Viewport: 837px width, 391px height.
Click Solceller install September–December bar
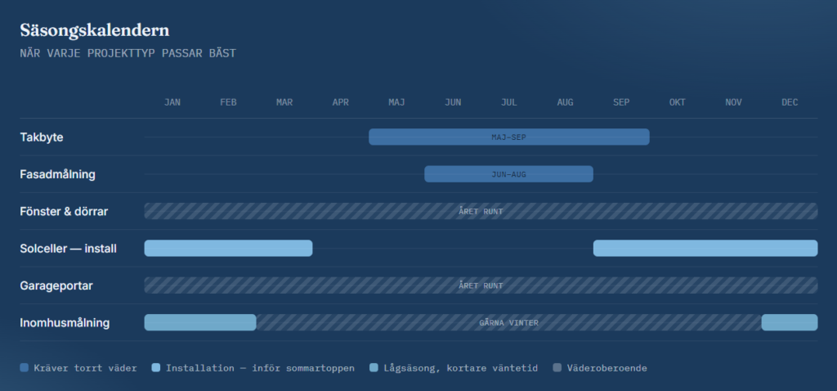705,249
